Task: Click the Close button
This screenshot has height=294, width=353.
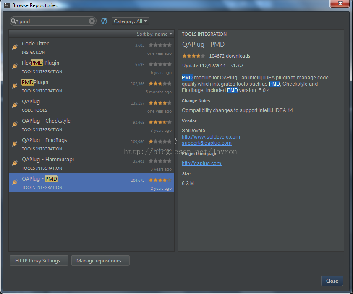Action: [332, 281]
